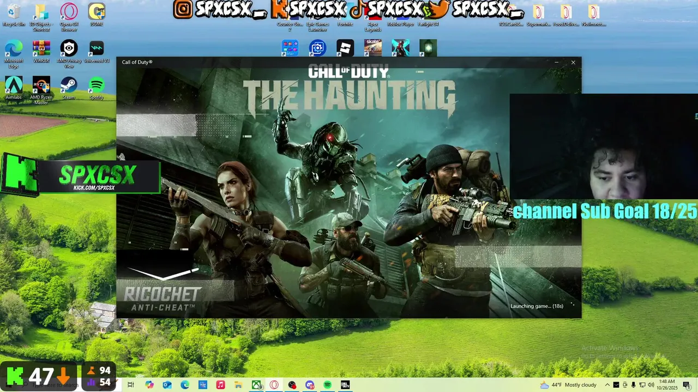Launch the skate. game desktop icon
This screenshot has width=698, height=392.
pos(373,48)
